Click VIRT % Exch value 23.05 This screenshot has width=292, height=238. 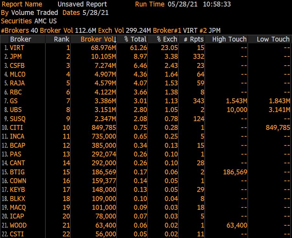(169, 48)
